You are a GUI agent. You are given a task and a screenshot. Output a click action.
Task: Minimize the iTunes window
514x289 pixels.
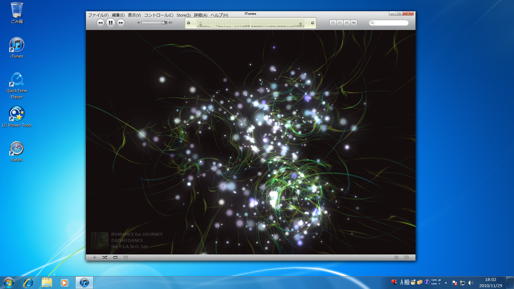pyautogui.click(x=392, y=13)
